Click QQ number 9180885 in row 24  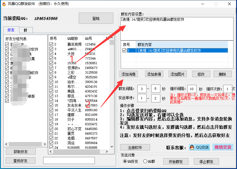click(x=91, y=147)
